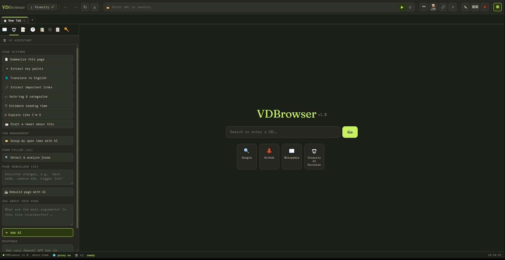The height and width of the screenshot is (260, 505).
Task: Click the about:home status text
Action: tap(40, 255)
